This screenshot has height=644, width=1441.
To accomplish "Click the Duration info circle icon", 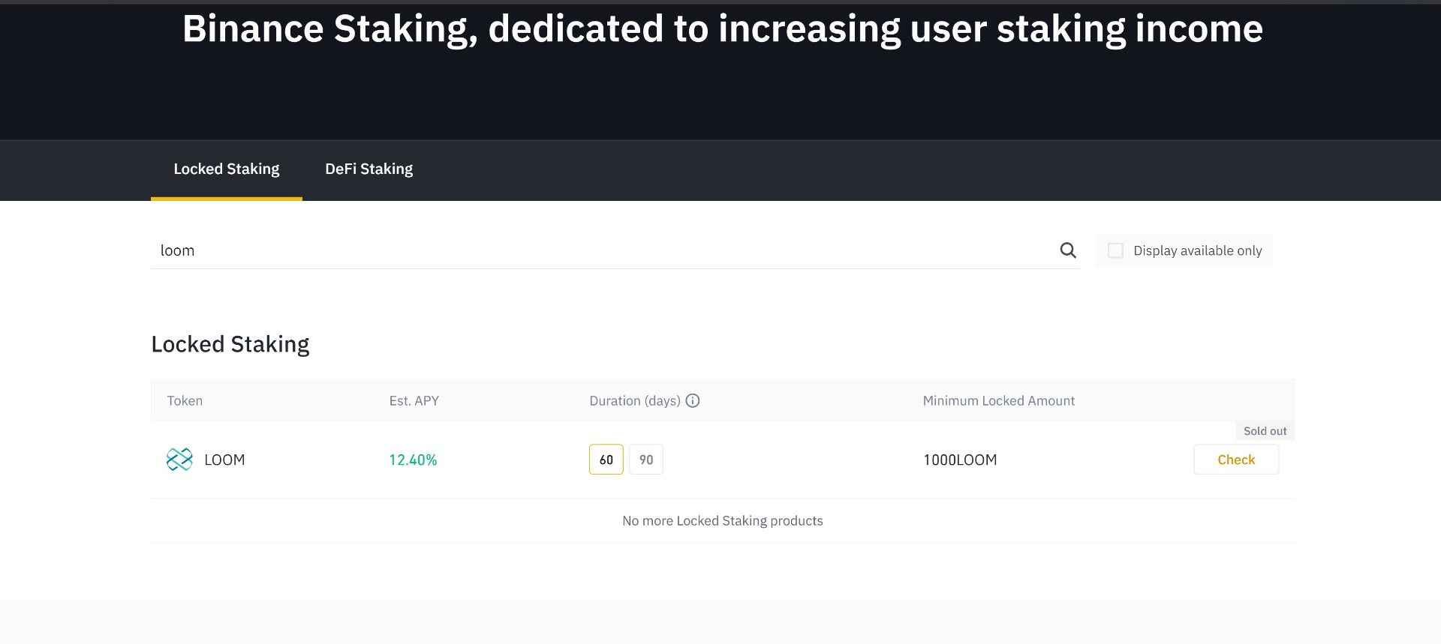I will click(693, 401).
